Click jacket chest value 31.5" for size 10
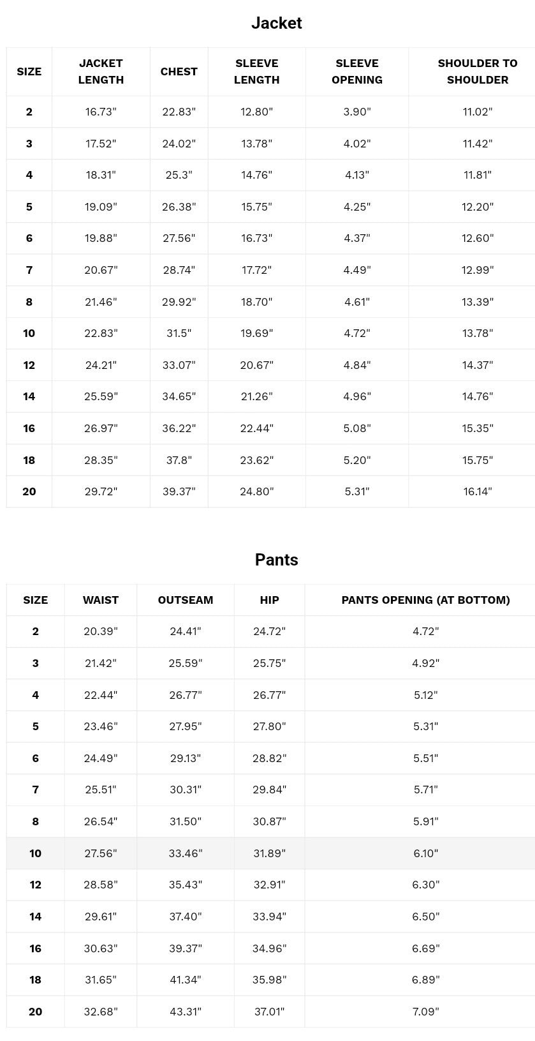 coord(179,333)
